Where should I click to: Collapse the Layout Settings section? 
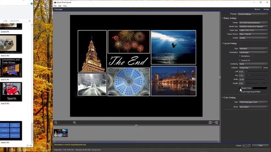(x=230, y=43)
